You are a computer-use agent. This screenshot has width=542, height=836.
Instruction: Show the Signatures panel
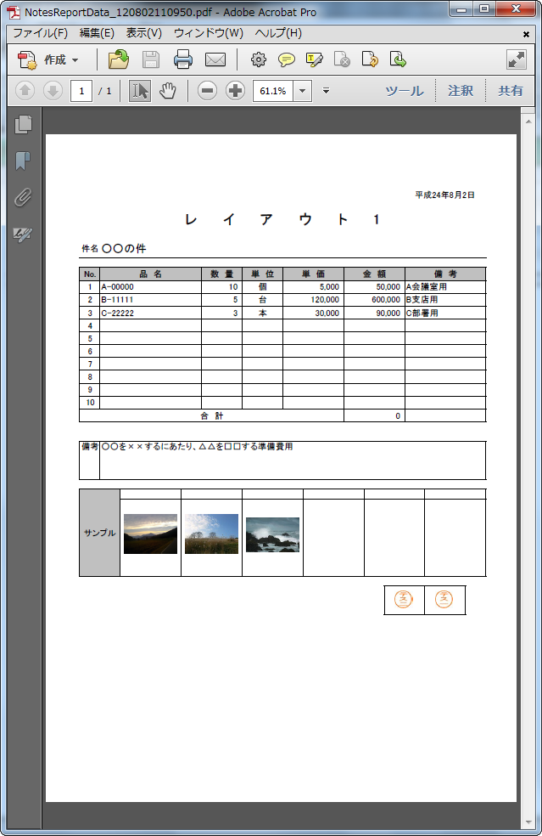pos(23,234)
